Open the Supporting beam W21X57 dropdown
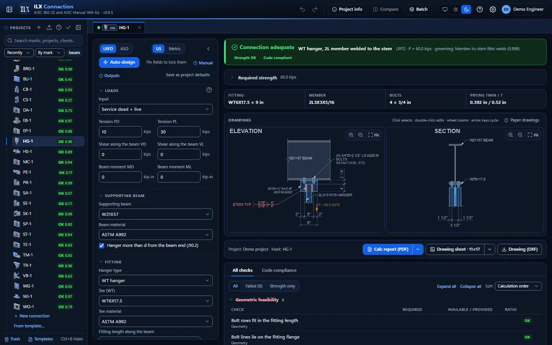 click(156, 214)
